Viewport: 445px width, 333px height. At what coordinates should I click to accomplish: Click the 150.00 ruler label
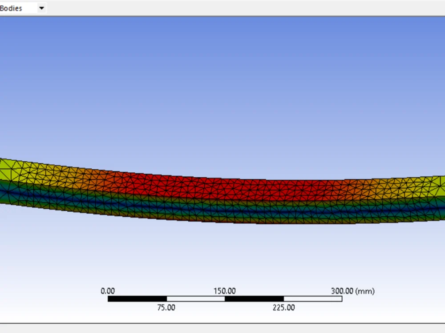click(x=226, y=292)
